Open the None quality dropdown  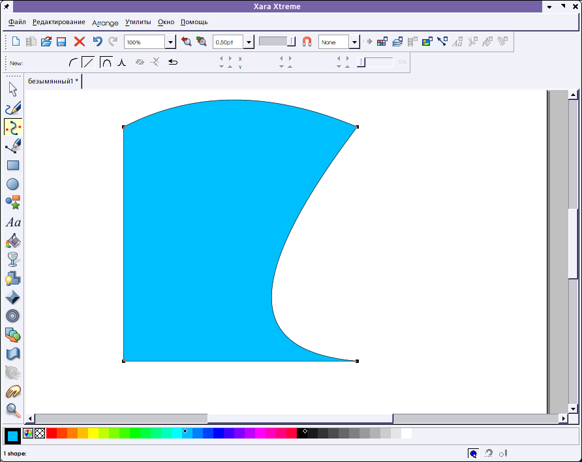[x=354, y=42]
